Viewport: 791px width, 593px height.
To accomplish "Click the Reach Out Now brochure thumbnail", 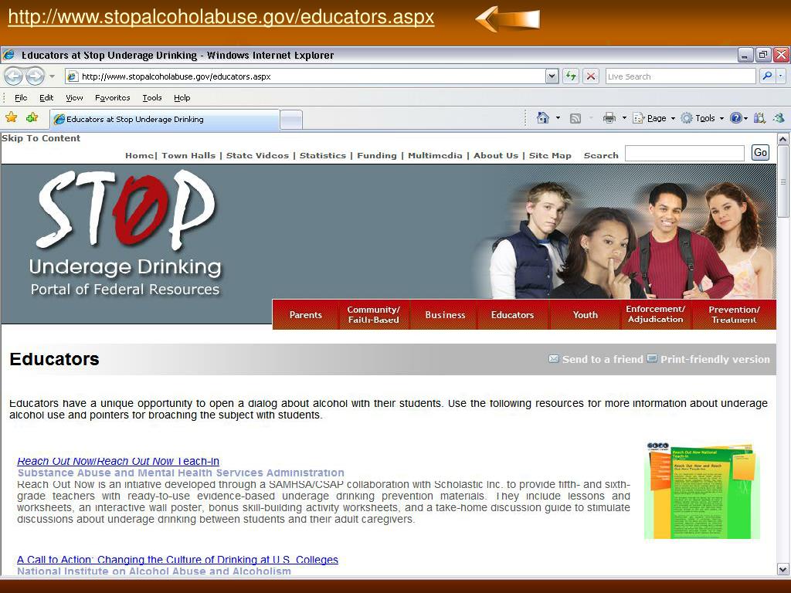I will pos(702,490).
